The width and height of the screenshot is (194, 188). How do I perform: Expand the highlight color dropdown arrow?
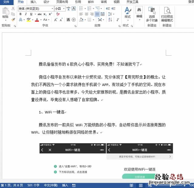(x=33, y=20)
